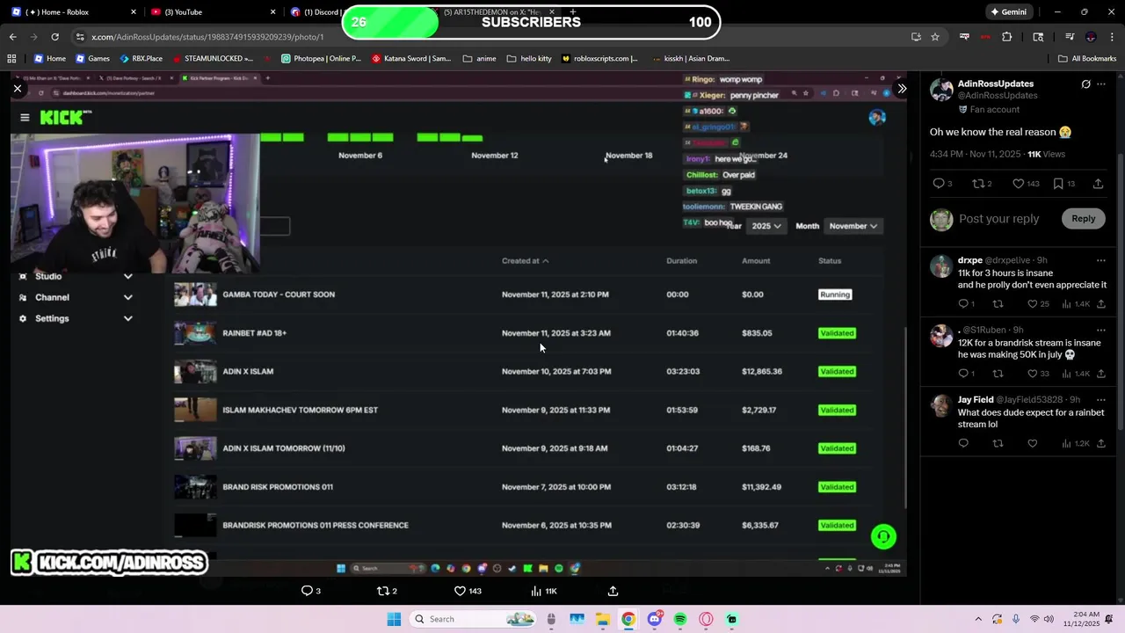1125x633 pixels.
Task: Open File Explorer from the taskbar
Action: pyautogui.click(x=603, y=619)
